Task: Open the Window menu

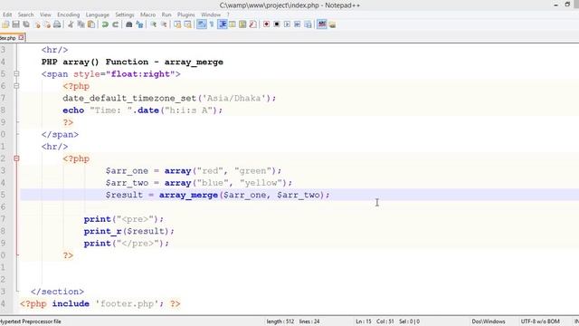Action: coord(211,14)
